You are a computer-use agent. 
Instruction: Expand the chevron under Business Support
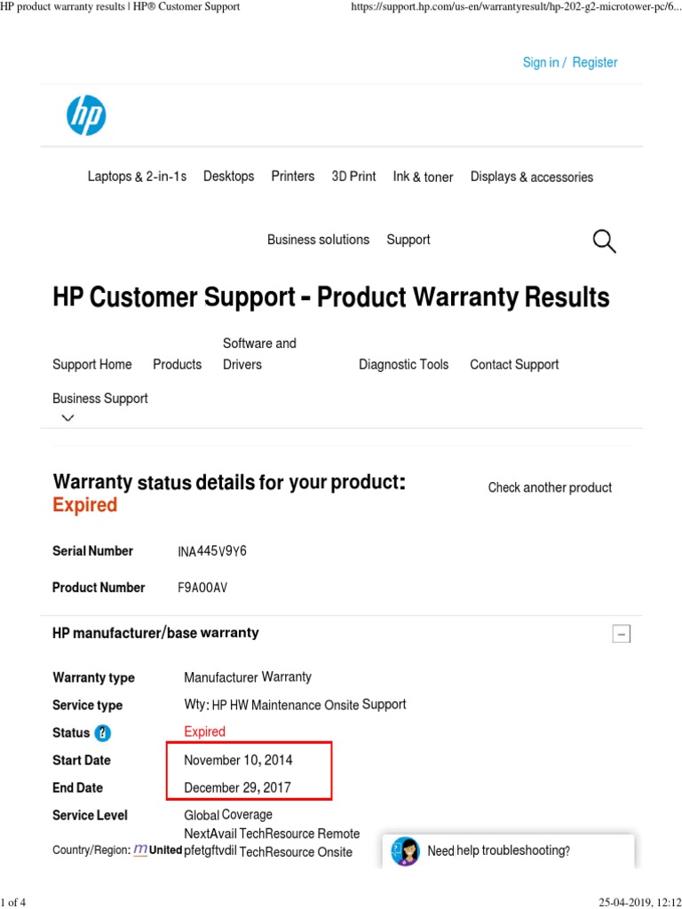(x=68, y=418)
